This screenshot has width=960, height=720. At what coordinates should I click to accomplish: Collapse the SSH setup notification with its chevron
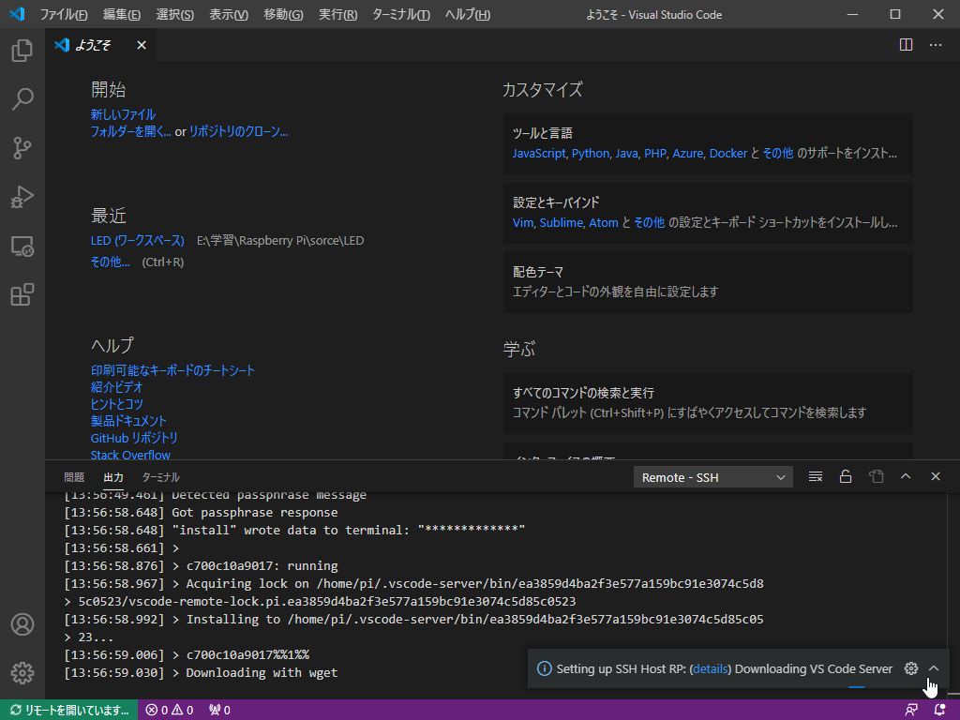[934, 668]
